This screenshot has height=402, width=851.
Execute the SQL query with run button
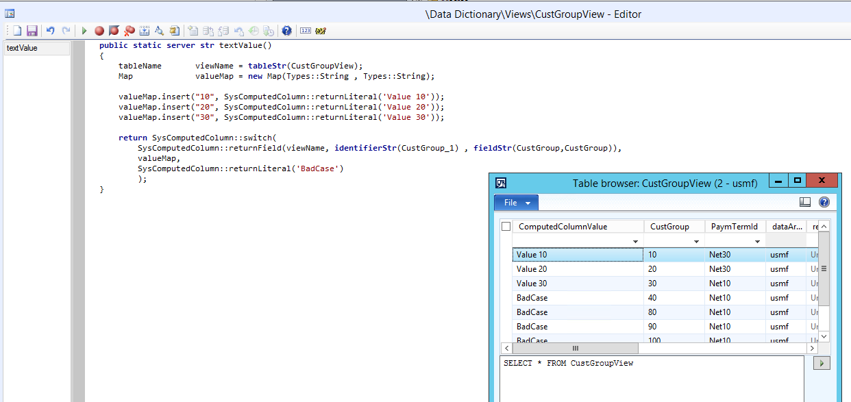tap(821, 363)
